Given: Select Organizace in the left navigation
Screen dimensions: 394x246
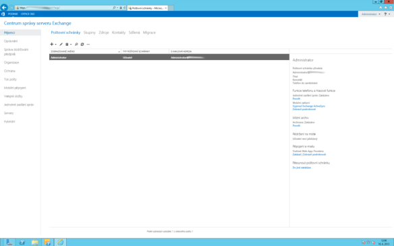Looking at the screenshot, I should [11, 62].
